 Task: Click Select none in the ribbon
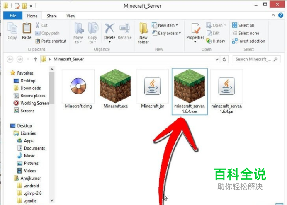[x=246, y=33]
